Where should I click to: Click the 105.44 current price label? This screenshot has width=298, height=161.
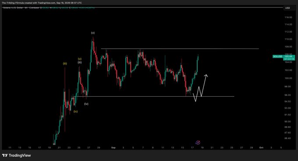point(288,56)
